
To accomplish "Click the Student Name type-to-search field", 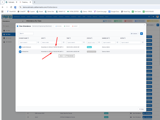I will coord(28,43).
